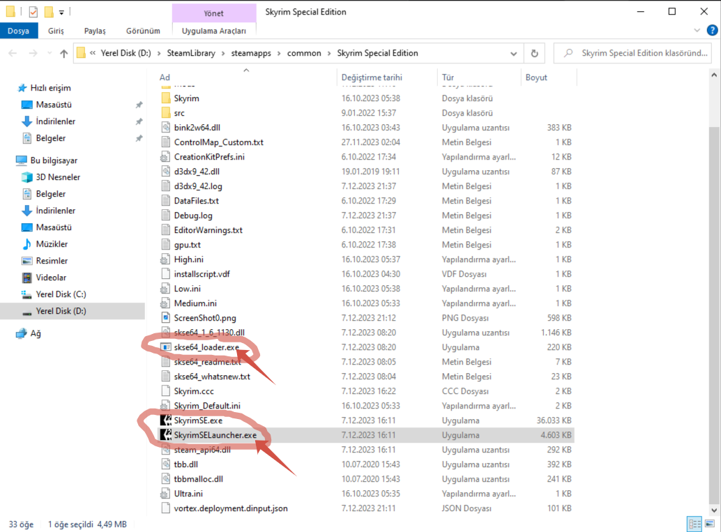This screenshot has width=721, height=532.
Task: Sort by the Tür column header
Action: [448, 77]
